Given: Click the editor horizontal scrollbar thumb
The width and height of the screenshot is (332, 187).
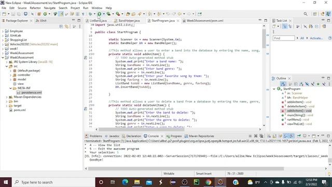Looking at the screenshot, I should tap(142, 129).
